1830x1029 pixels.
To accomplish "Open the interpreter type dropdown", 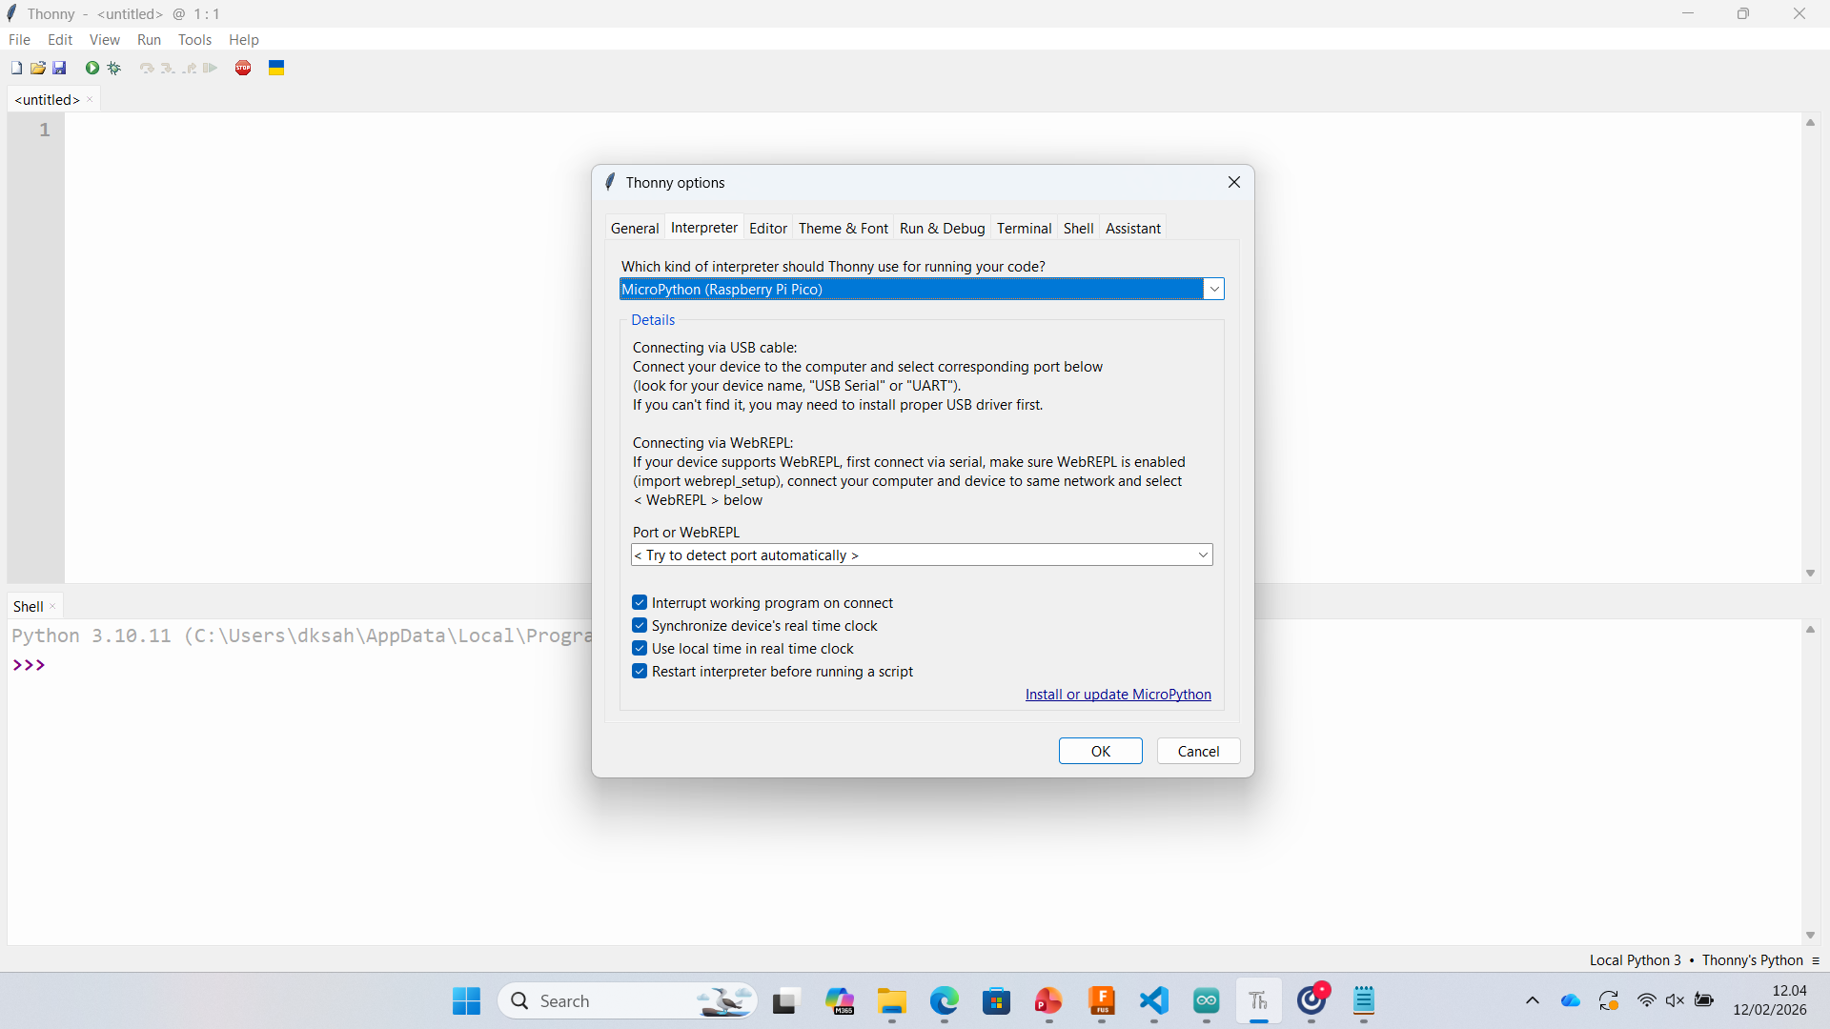I will point(1213,289).
